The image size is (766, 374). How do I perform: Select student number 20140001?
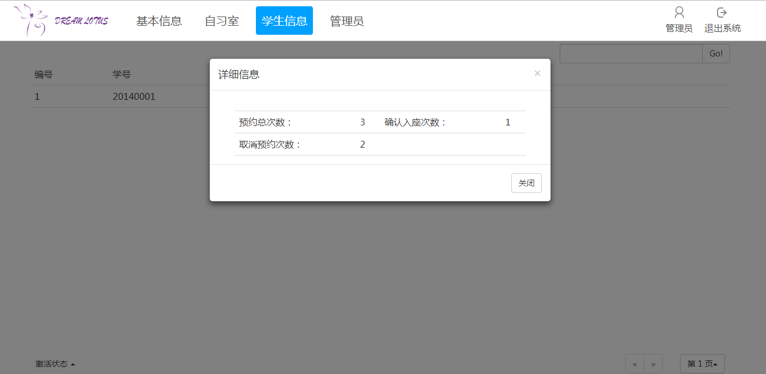click(x=134, y=96)
